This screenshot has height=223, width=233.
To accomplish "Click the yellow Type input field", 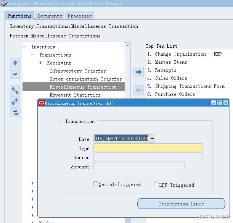I will click(x=148, y=148).
